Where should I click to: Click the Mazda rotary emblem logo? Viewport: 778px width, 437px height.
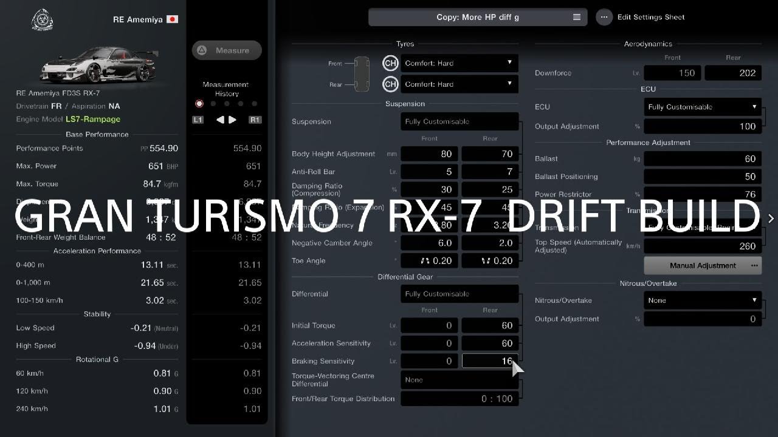coord(43,20)
